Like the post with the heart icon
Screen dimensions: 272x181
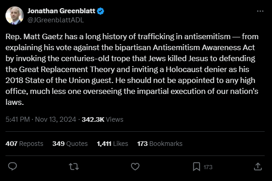(x=135, y=167)
